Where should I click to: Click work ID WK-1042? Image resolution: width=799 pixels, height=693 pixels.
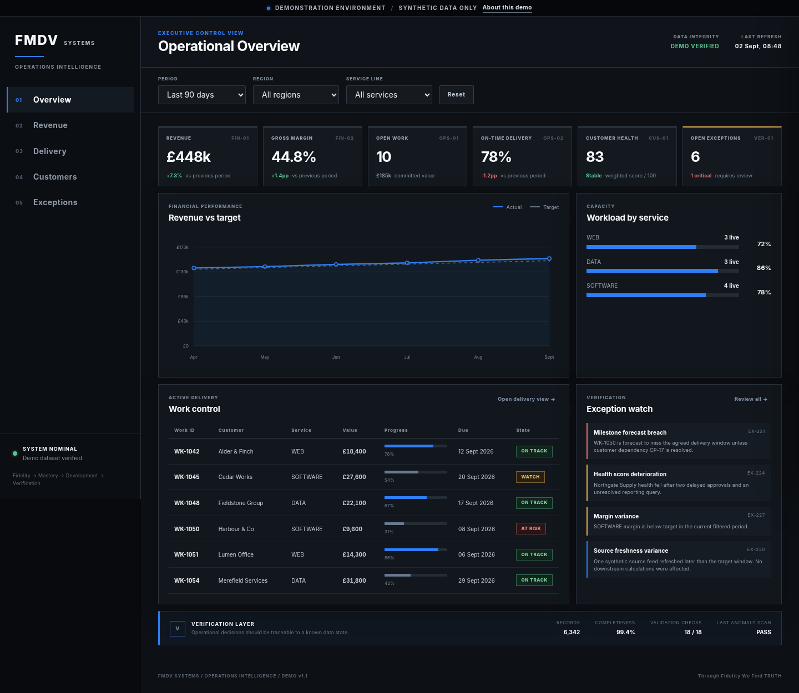pyautogui.click(x=187, y=451)
